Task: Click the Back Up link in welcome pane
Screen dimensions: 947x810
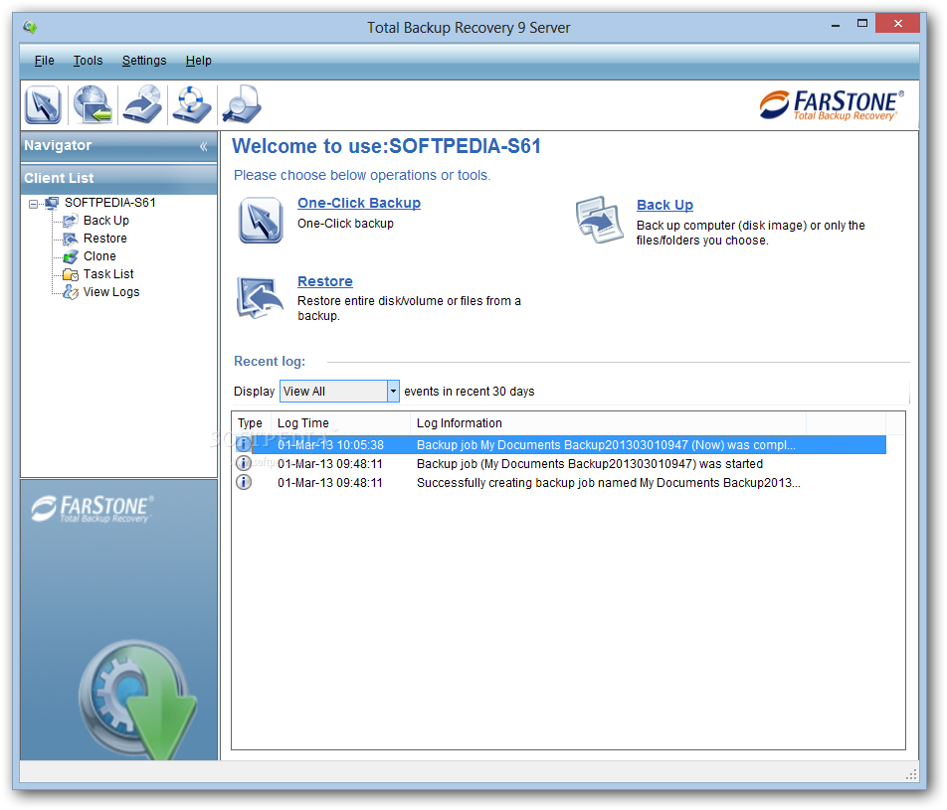Action: click(664, 205)
